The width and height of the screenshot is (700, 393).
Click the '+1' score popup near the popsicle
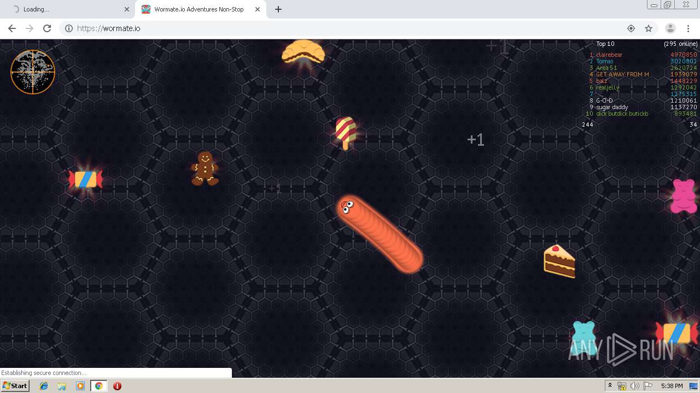[x=476, y=140]
